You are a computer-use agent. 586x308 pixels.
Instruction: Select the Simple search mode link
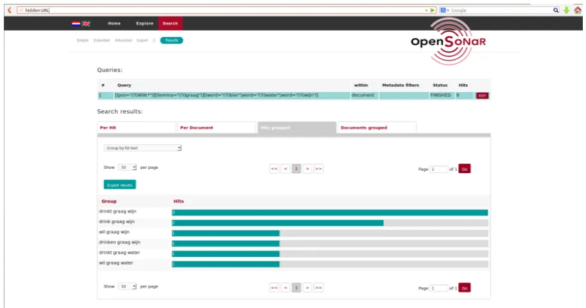click(82, 40)
